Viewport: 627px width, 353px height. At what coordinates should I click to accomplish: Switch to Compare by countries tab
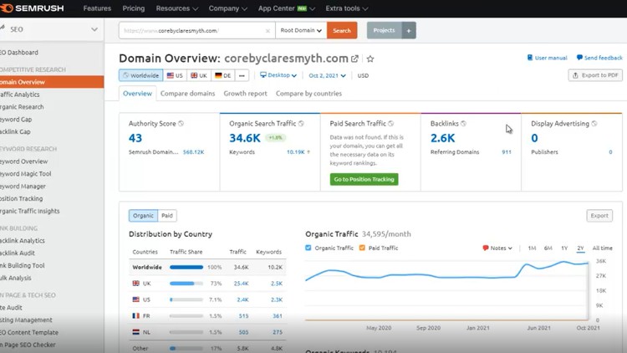[308, 93]
